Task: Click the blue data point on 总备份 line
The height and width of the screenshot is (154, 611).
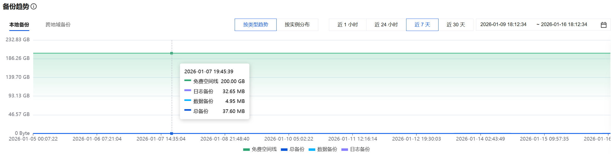Action: [x=171, y=133]
